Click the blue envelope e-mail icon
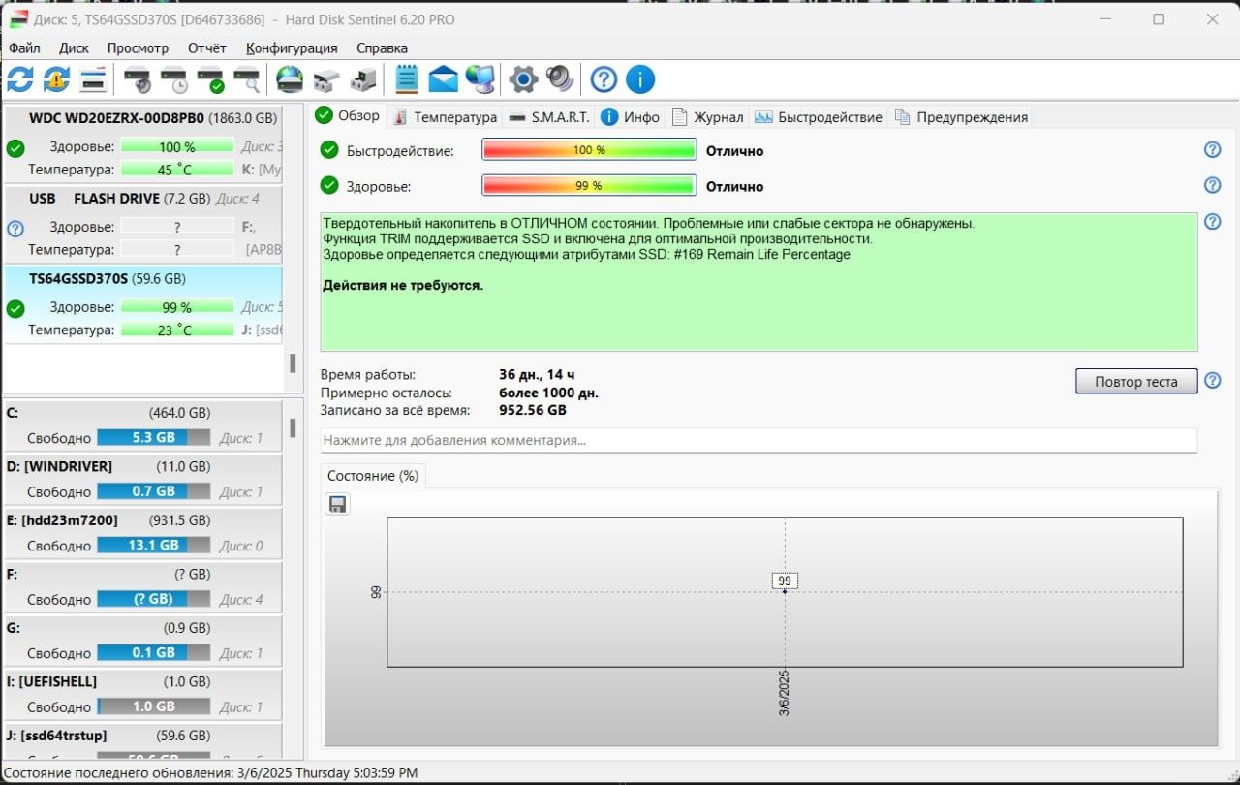Image resolution: width=1240 pixels, height=785 pixels. point(443,79)
